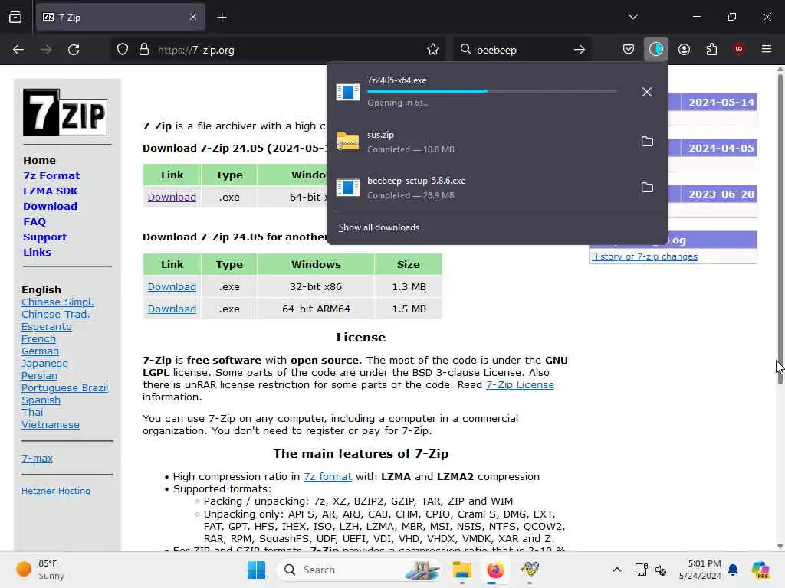Click the Firefox taskbar icon

496,570
